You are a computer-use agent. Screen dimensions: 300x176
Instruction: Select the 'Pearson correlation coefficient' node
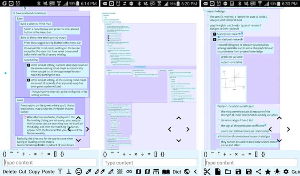tap(236, 106)
